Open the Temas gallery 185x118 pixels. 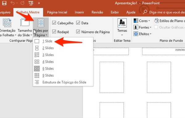(x=122, y=27)
